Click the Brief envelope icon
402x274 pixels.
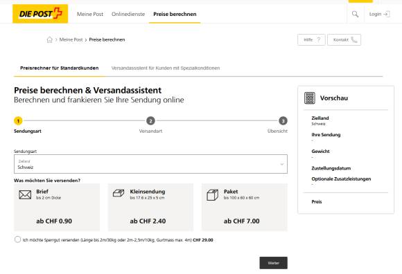pos(25,194)
